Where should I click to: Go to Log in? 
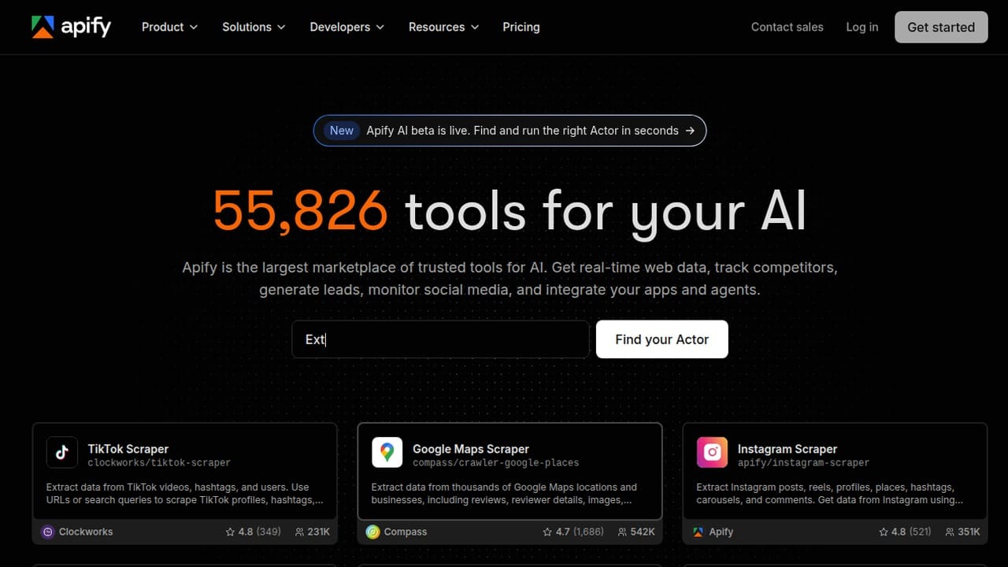862,27
